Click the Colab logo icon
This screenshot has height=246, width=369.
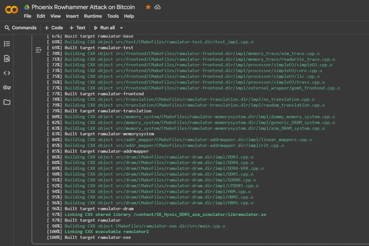click(12, 10)
